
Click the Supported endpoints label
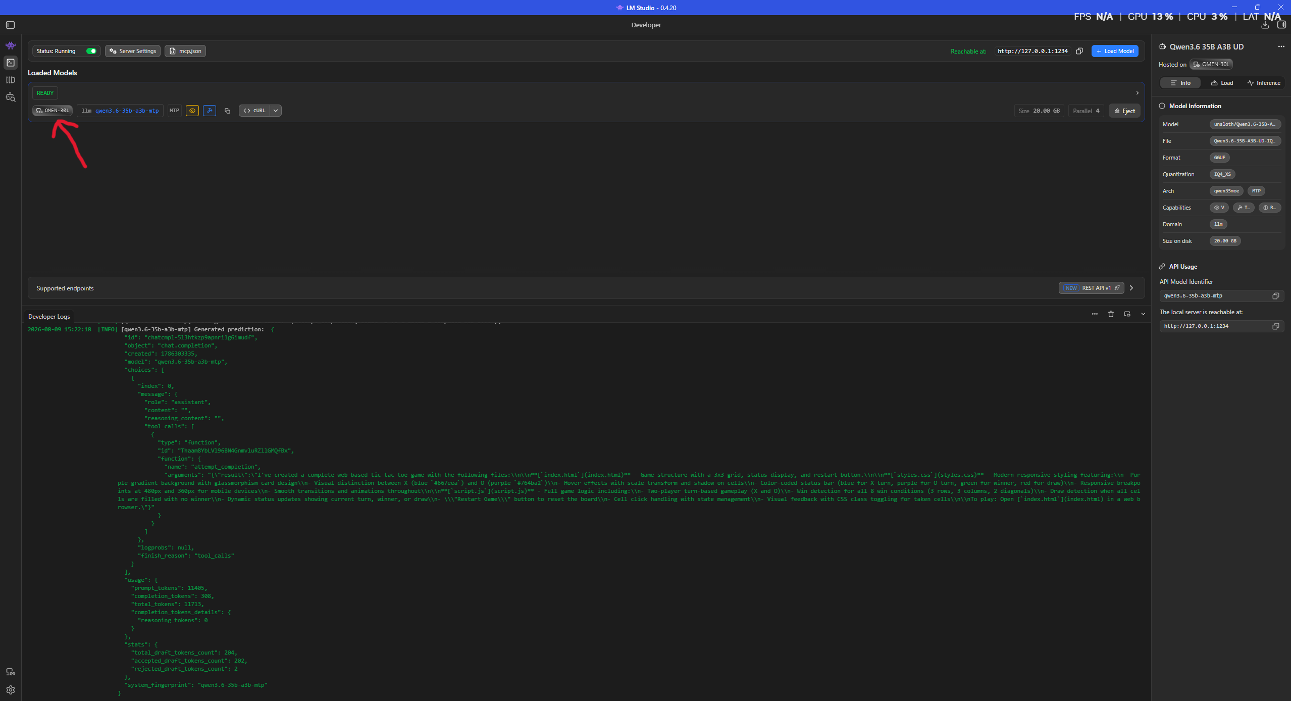65,288
